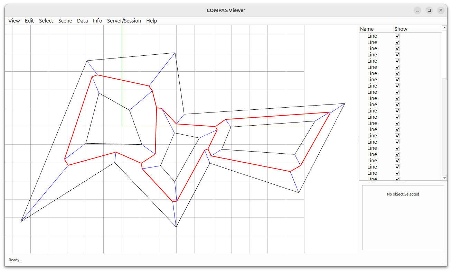This screenshot has height=272, width=452.
Task: Uncheck Show for the topmost Line row
Action: [397, 36]
